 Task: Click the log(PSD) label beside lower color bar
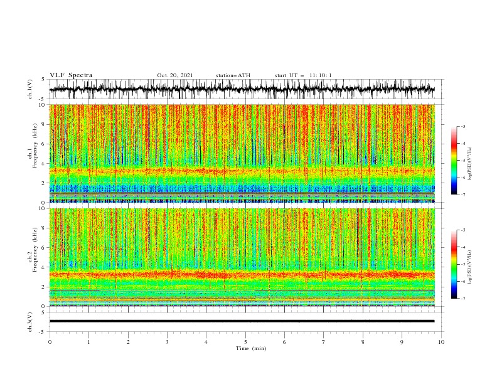pyautogui.click(x=469, y=267)
